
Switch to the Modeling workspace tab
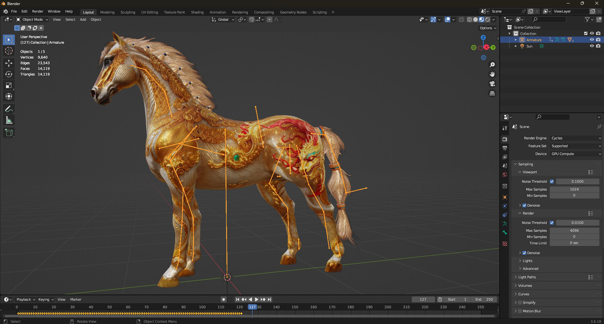[x=107, y=12]
